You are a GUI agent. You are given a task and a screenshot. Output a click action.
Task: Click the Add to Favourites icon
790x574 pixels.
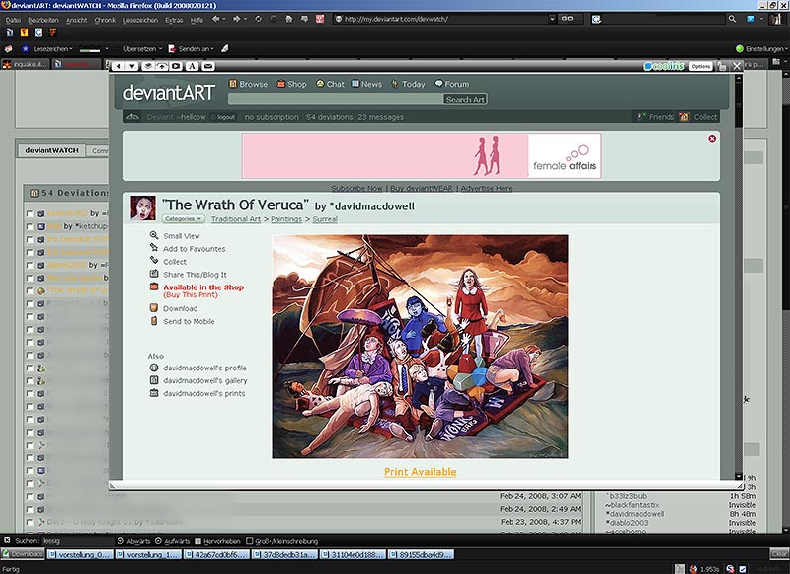point(154,248)
